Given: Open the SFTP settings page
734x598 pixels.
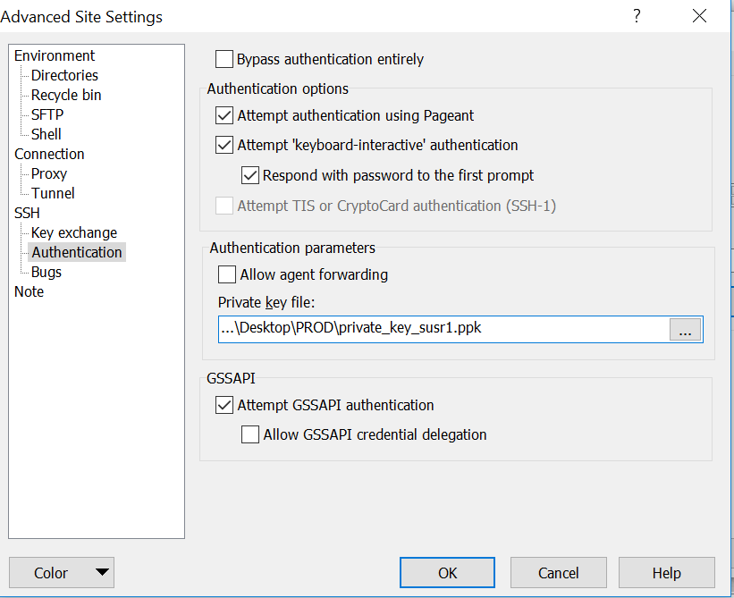Looking at the screenshot, I should [x=46, y=114].
